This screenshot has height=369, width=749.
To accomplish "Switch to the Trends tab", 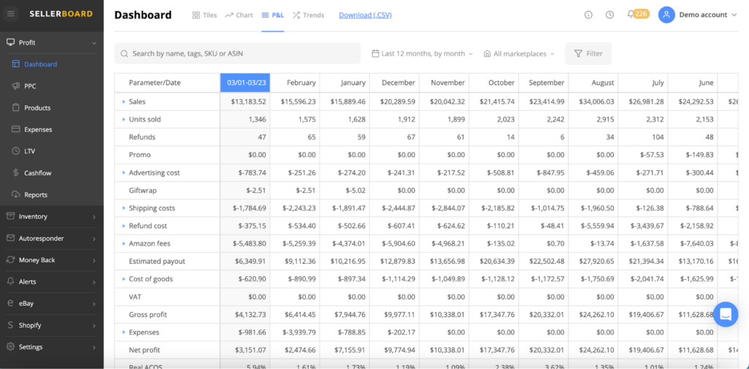I will point(308,15).
